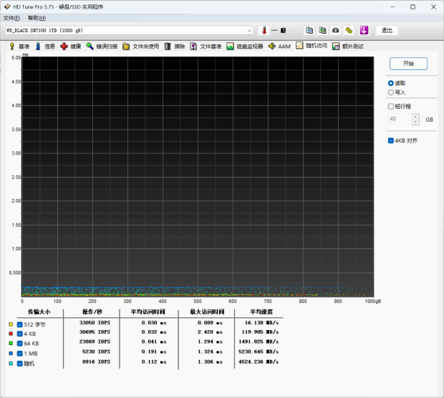Uncheck the 4 KB transfer size checkbox
The image size is (444, 398).
pyautogui.click(x=20, y=334)
